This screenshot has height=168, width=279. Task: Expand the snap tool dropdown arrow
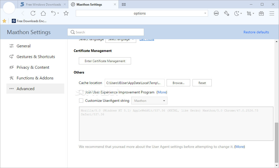(x=253, y=13)
